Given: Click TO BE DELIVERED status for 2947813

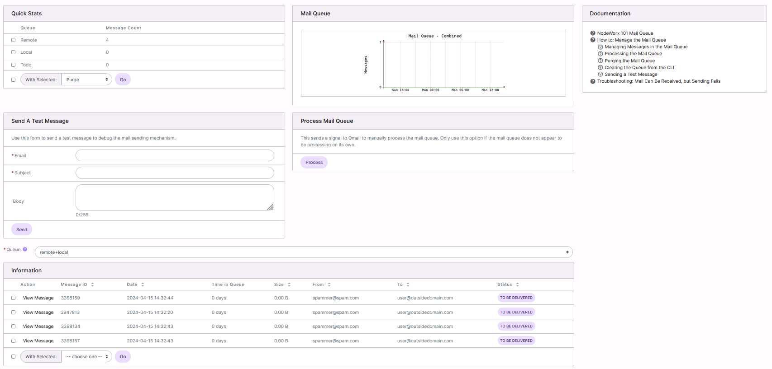Looking at the screenshot, I should 516,312.
